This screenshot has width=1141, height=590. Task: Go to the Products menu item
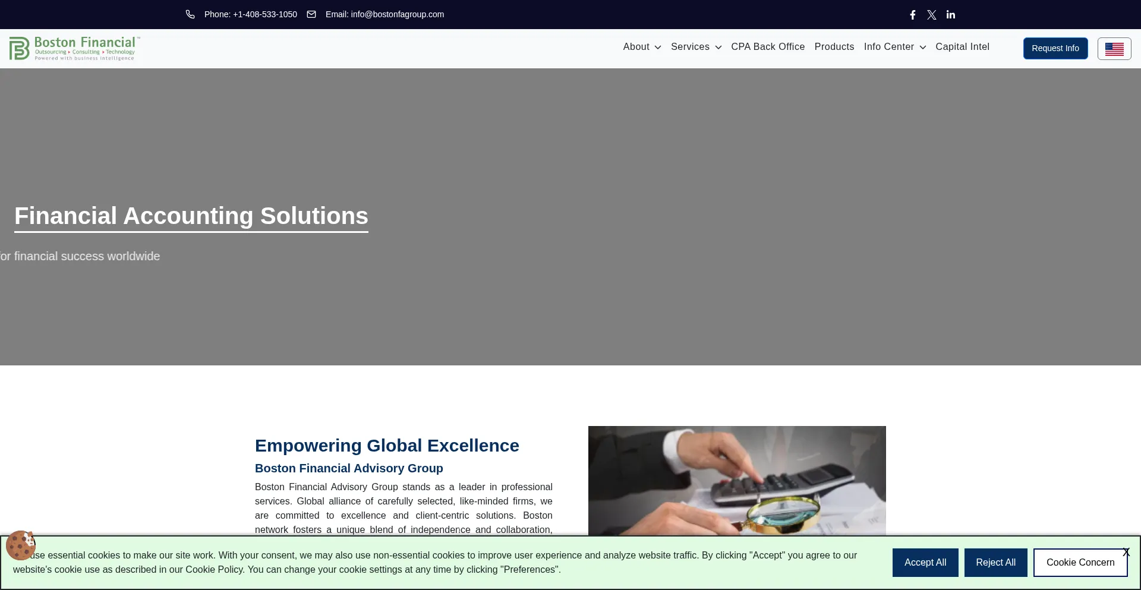834,47
